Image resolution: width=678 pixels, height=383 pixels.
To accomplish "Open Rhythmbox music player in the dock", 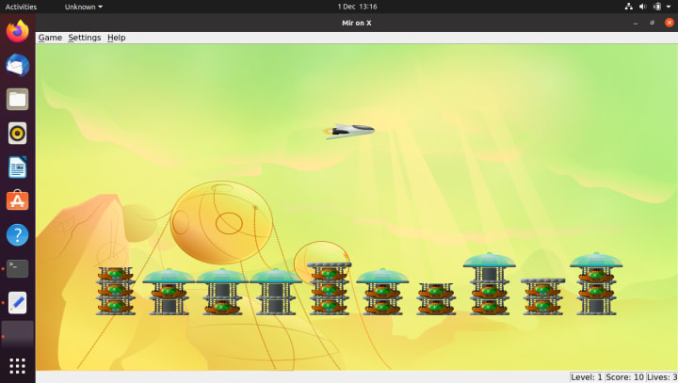I will 17,133.
